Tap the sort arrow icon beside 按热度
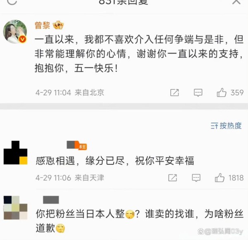Viewport: 248px width, 240px height. pos(214,126)
